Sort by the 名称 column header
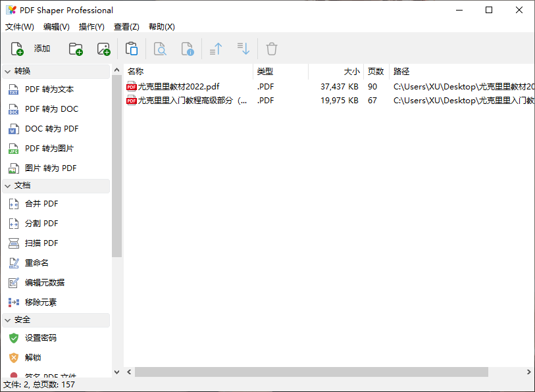The width and height of the screenshot is (535, 392). coord(188,71)
